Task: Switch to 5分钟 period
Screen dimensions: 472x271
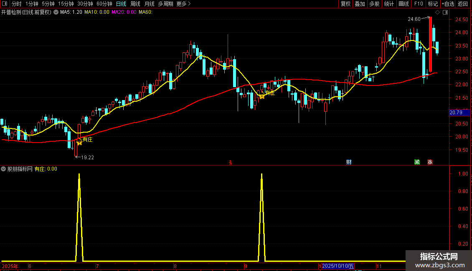Action: coord(48,4)
